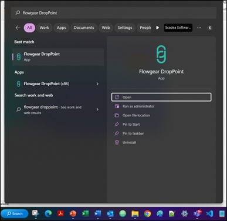Image resolution: width=227 pixels, height=221 pixels.
Task: Show more filters with the play arrow
Action: click(157, 28)
